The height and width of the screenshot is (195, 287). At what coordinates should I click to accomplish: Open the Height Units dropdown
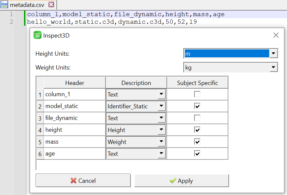(231, 54)
